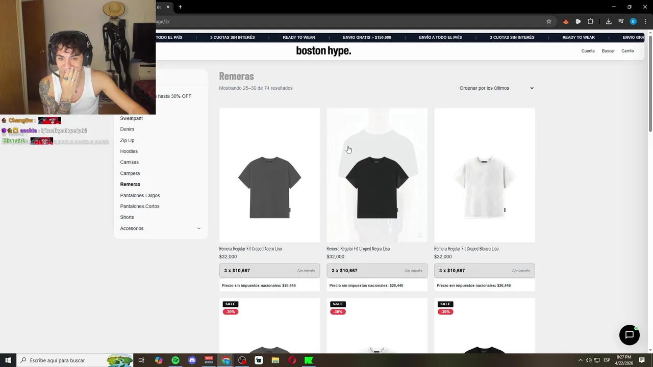653x367 pixels.
Task: Show Chrome downloads
Action: coord(609,21)
